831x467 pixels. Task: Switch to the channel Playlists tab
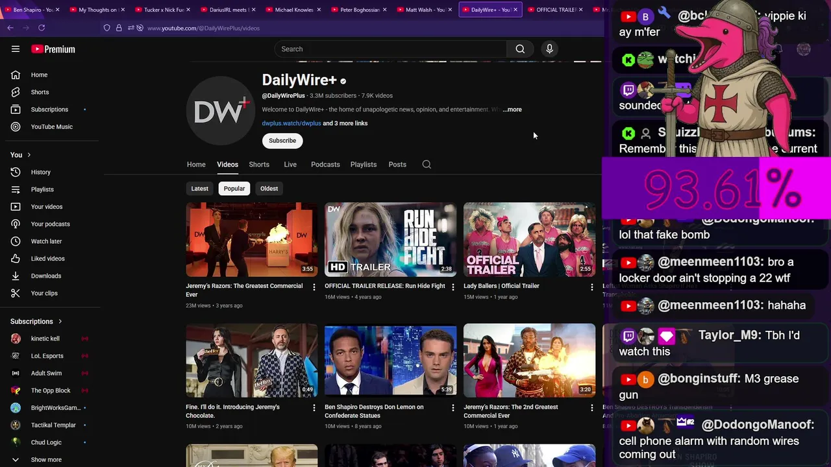tap(364, 165)
